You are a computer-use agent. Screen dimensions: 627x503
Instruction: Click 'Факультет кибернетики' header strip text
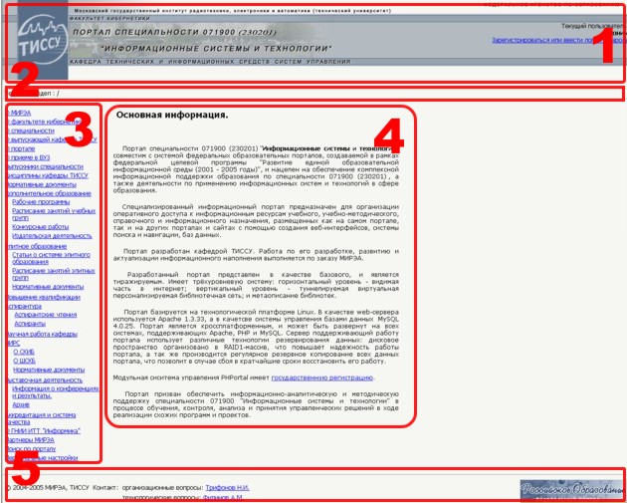point(109,18)
